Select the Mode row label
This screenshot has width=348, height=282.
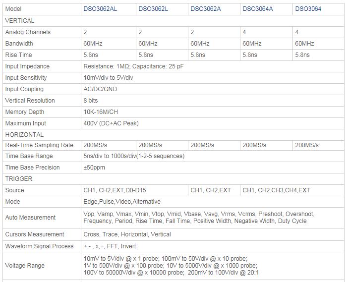coord(13,202)
